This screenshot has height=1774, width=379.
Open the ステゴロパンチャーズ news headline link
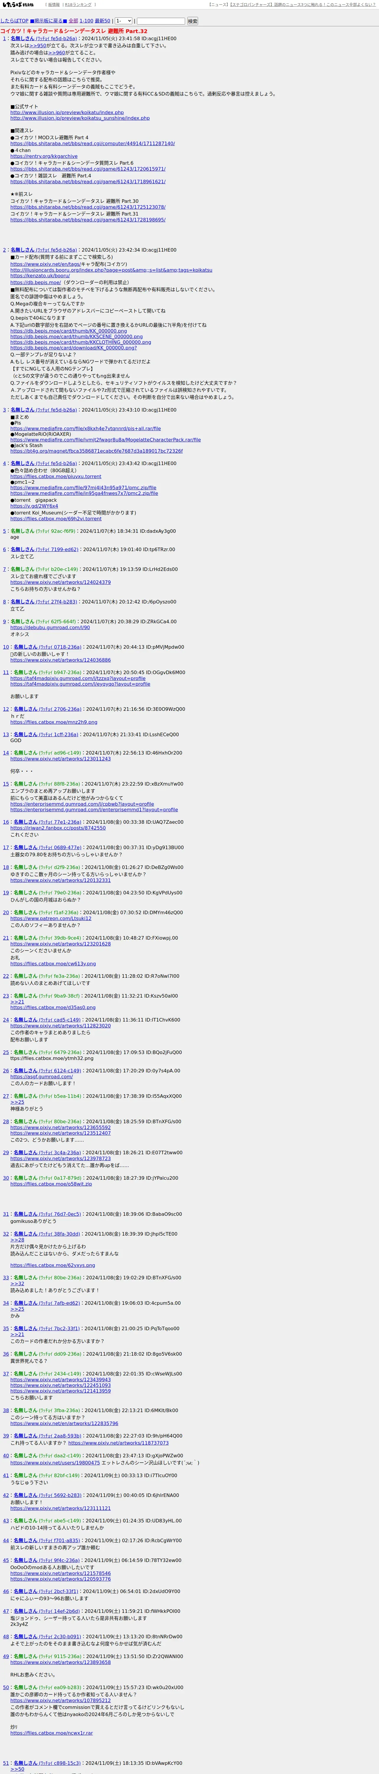(x=303, y=5)
